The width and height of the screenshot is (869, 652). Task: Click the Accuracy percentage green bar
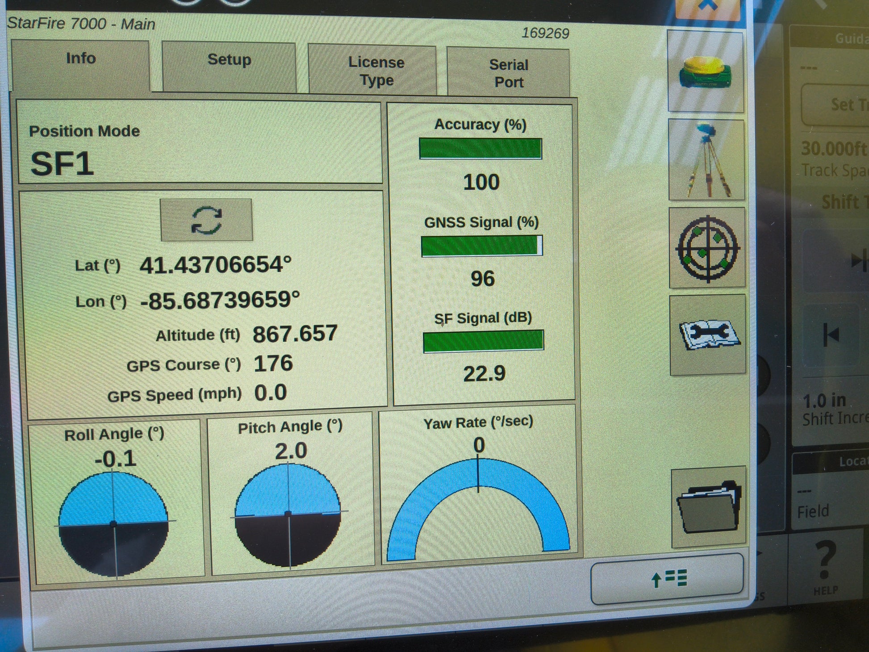point(480,149)
